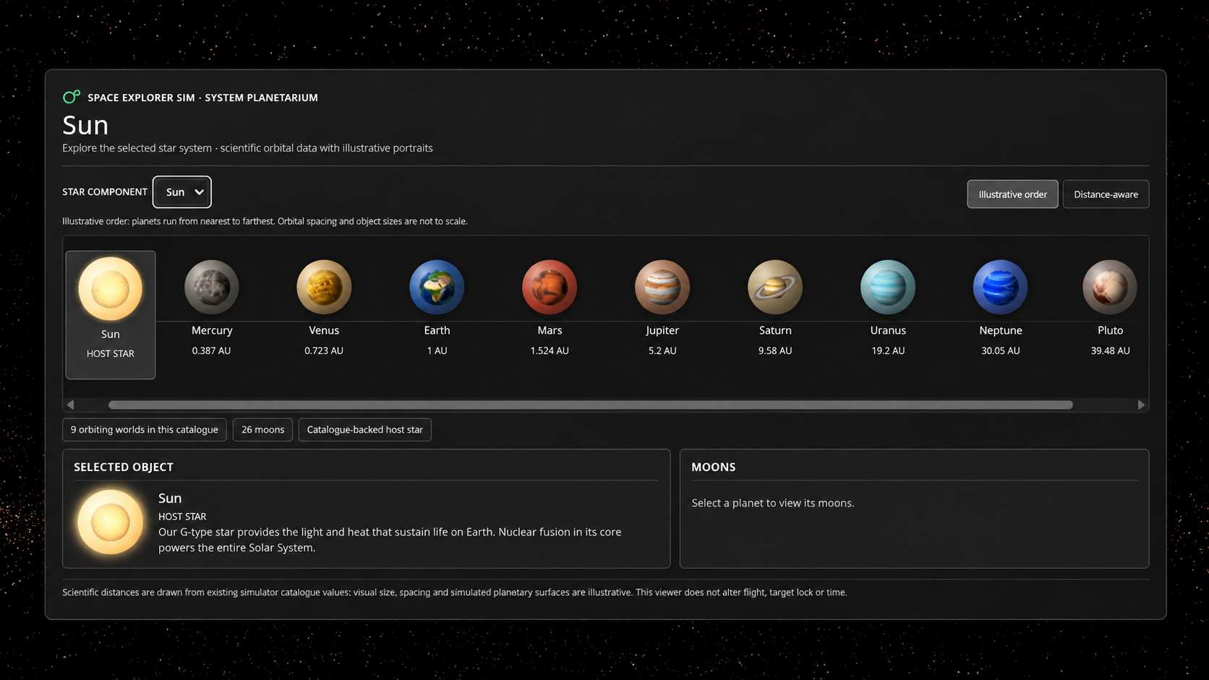Click the 26 moons chip
This screenshot has width=1209, height=680.
point(262,429)
